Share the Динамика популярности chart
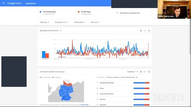This screenshot has height=107, width=191. 149,31
